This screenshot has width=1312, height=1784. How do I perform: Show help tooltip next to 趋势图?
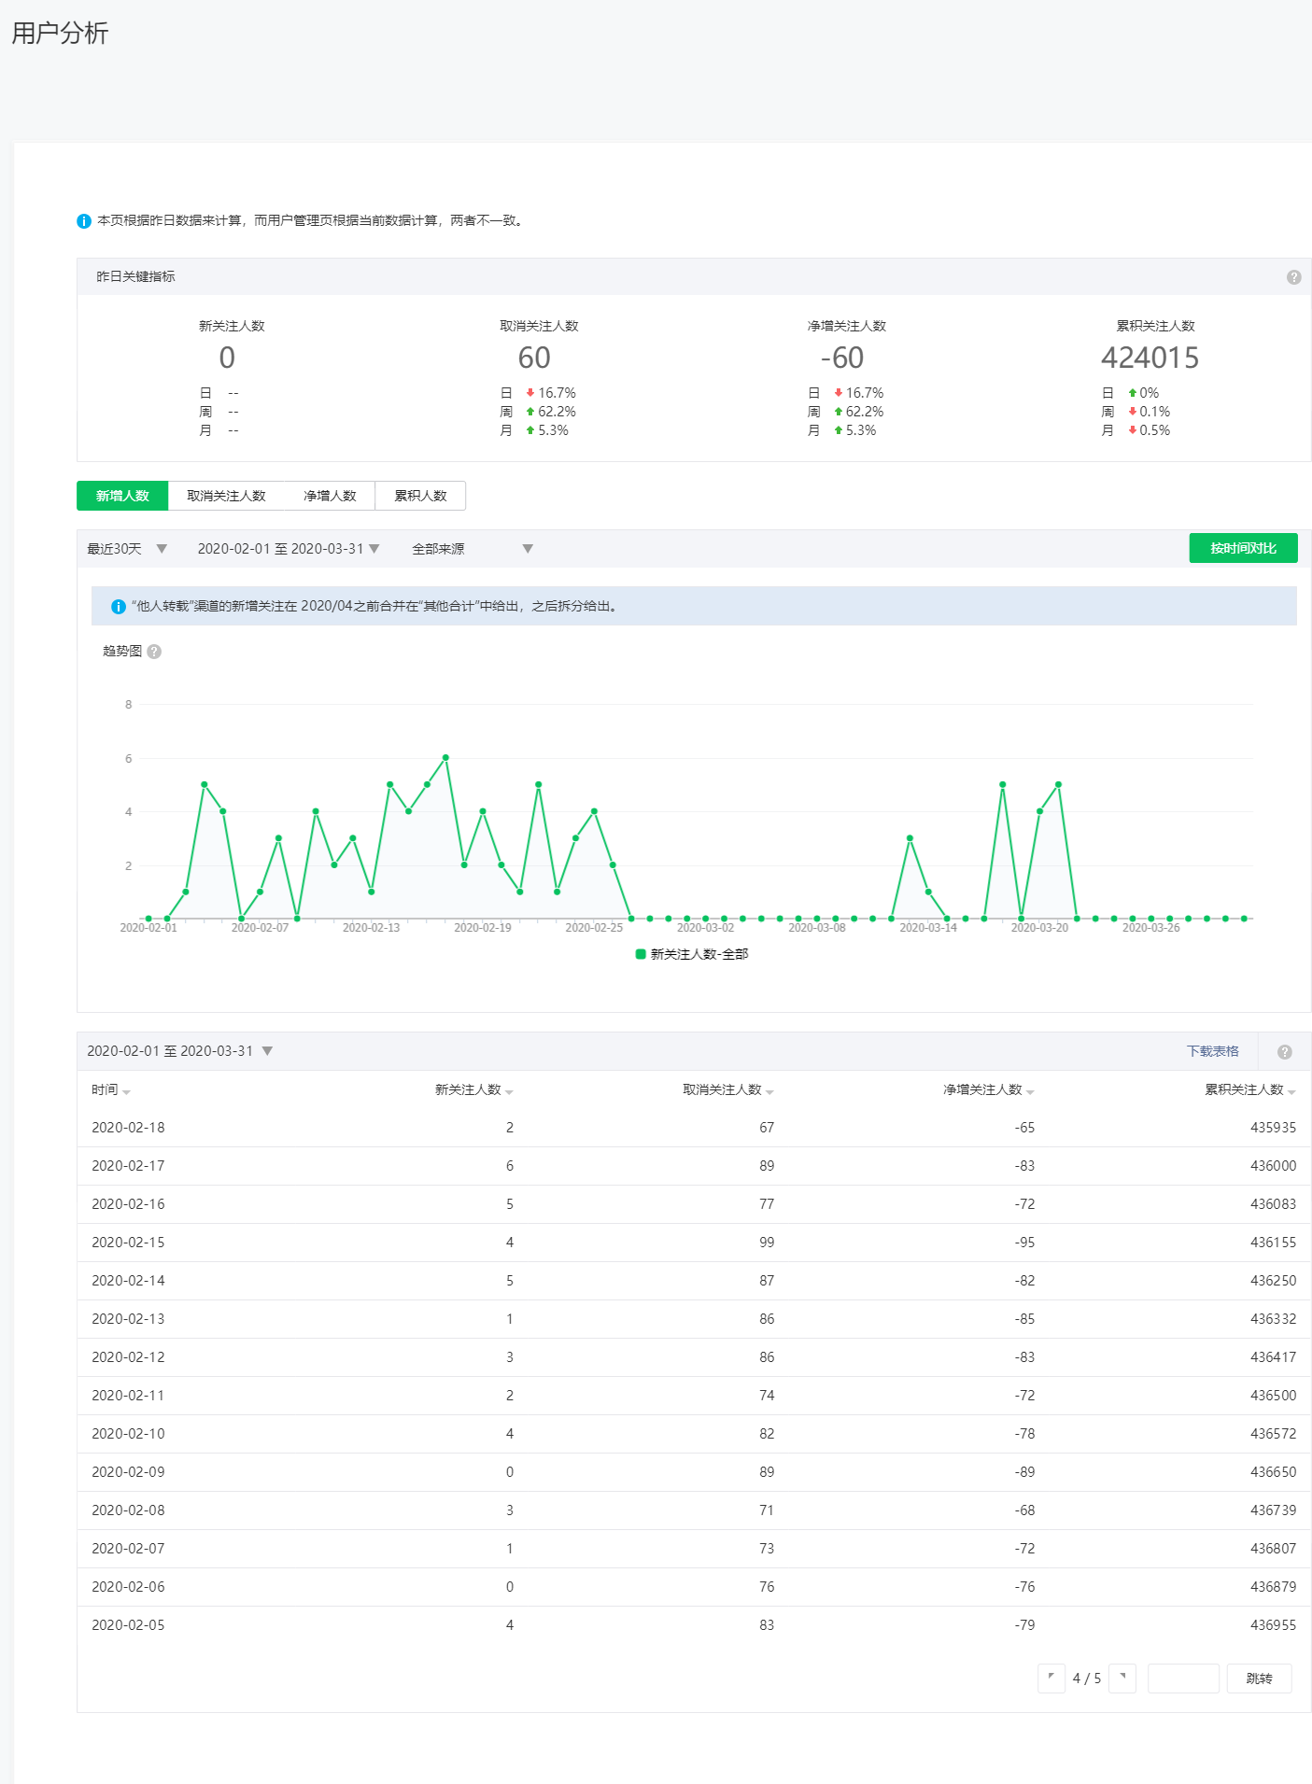pyautogui.click(x=155, y=652)
